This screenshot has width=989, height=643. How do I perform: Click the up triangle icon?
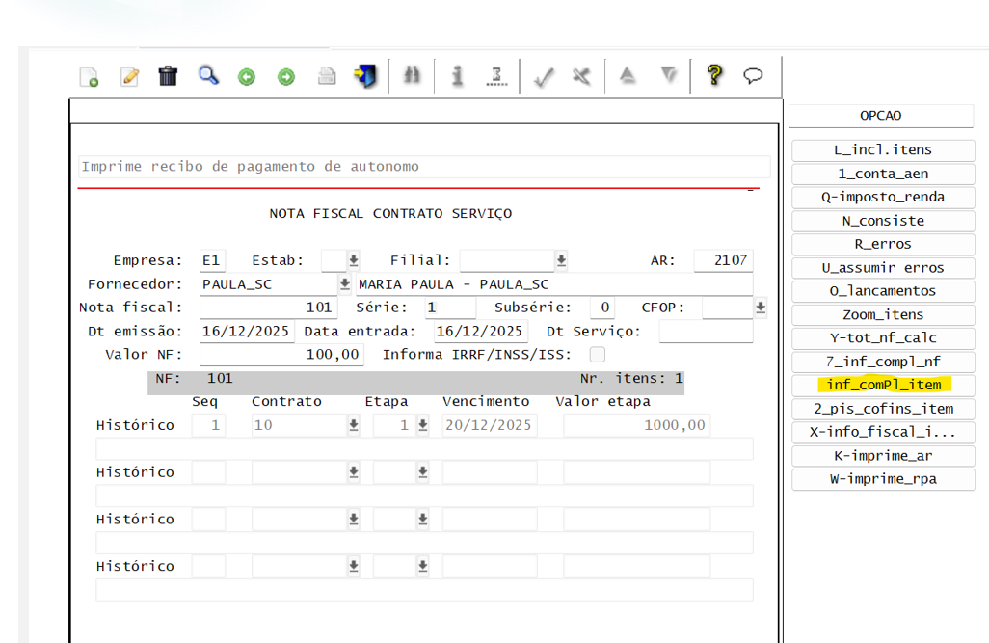point(627,76)
